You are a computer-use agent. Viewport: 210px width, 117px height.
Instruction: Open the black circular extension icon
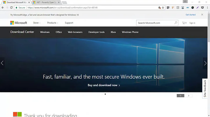pyautogui.click(x=192, y=8)
